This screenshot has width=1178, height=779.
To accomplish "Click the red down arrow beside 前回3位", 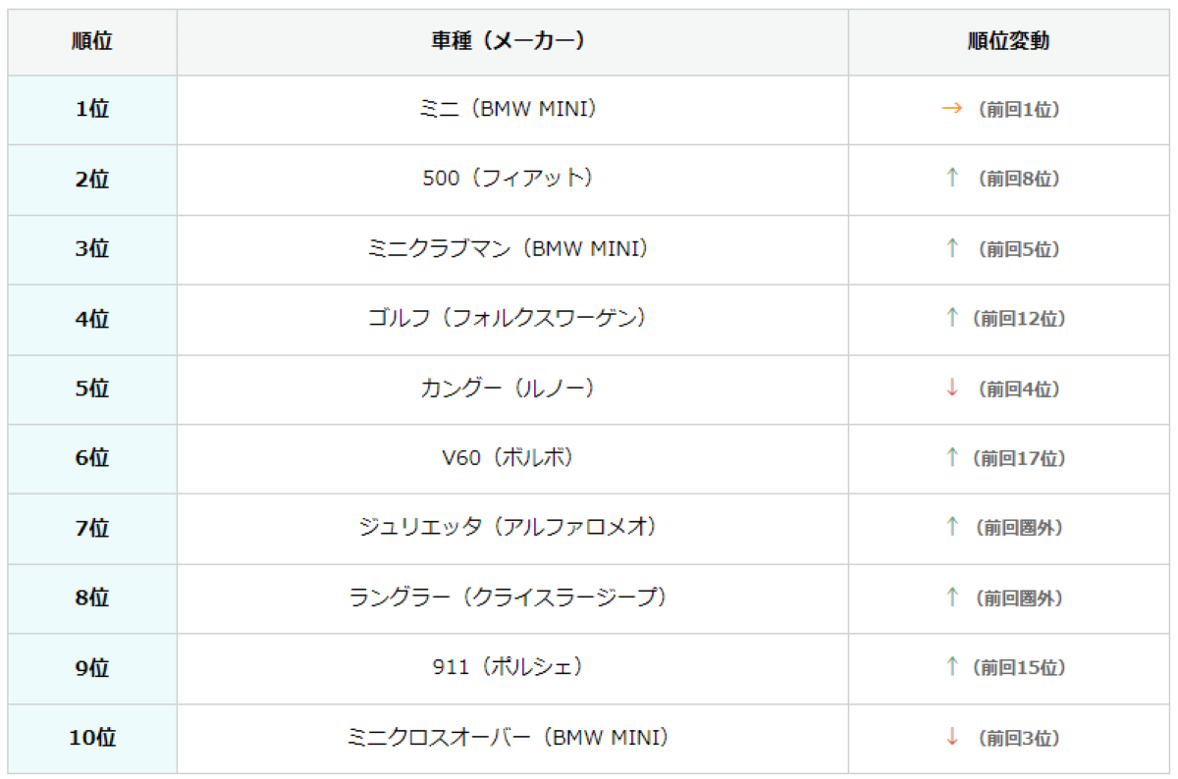I will pyautogui.click(x=951, y=737).
